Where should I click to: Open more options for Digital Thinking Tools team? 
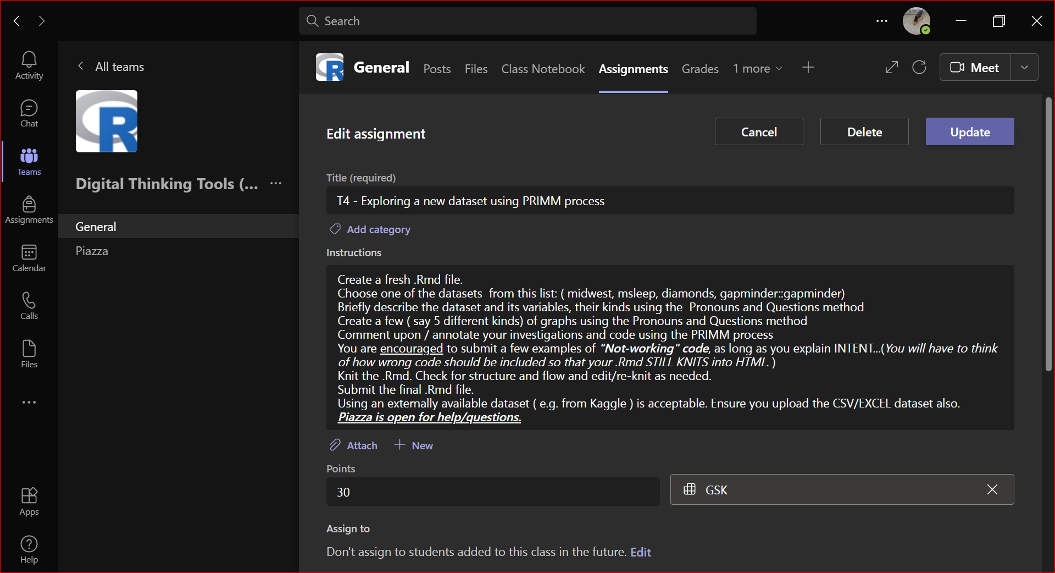pos(276,184)
